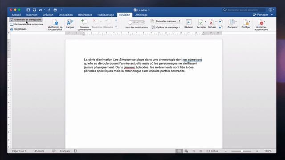Image resolution: width=285 pixels, height=160 pixels.
Task: Click Français language in status bar
Action: tap(65, 151)
